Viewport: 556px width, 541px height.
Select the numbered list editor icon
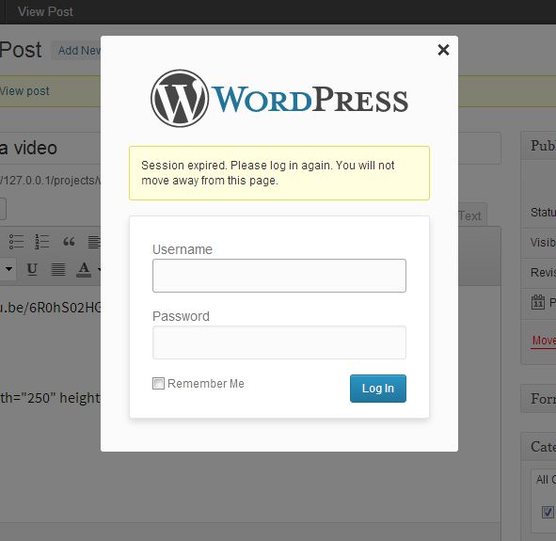coord(41,242)
